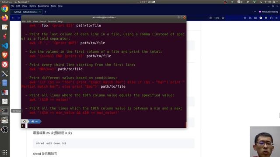
Task: Click the terminal command prompt cursor
Action: coord(26,126)
